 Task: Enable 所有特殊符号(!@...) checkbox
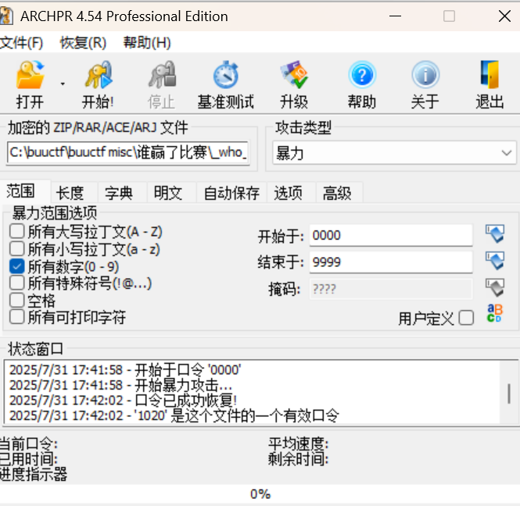pos(17,283)
